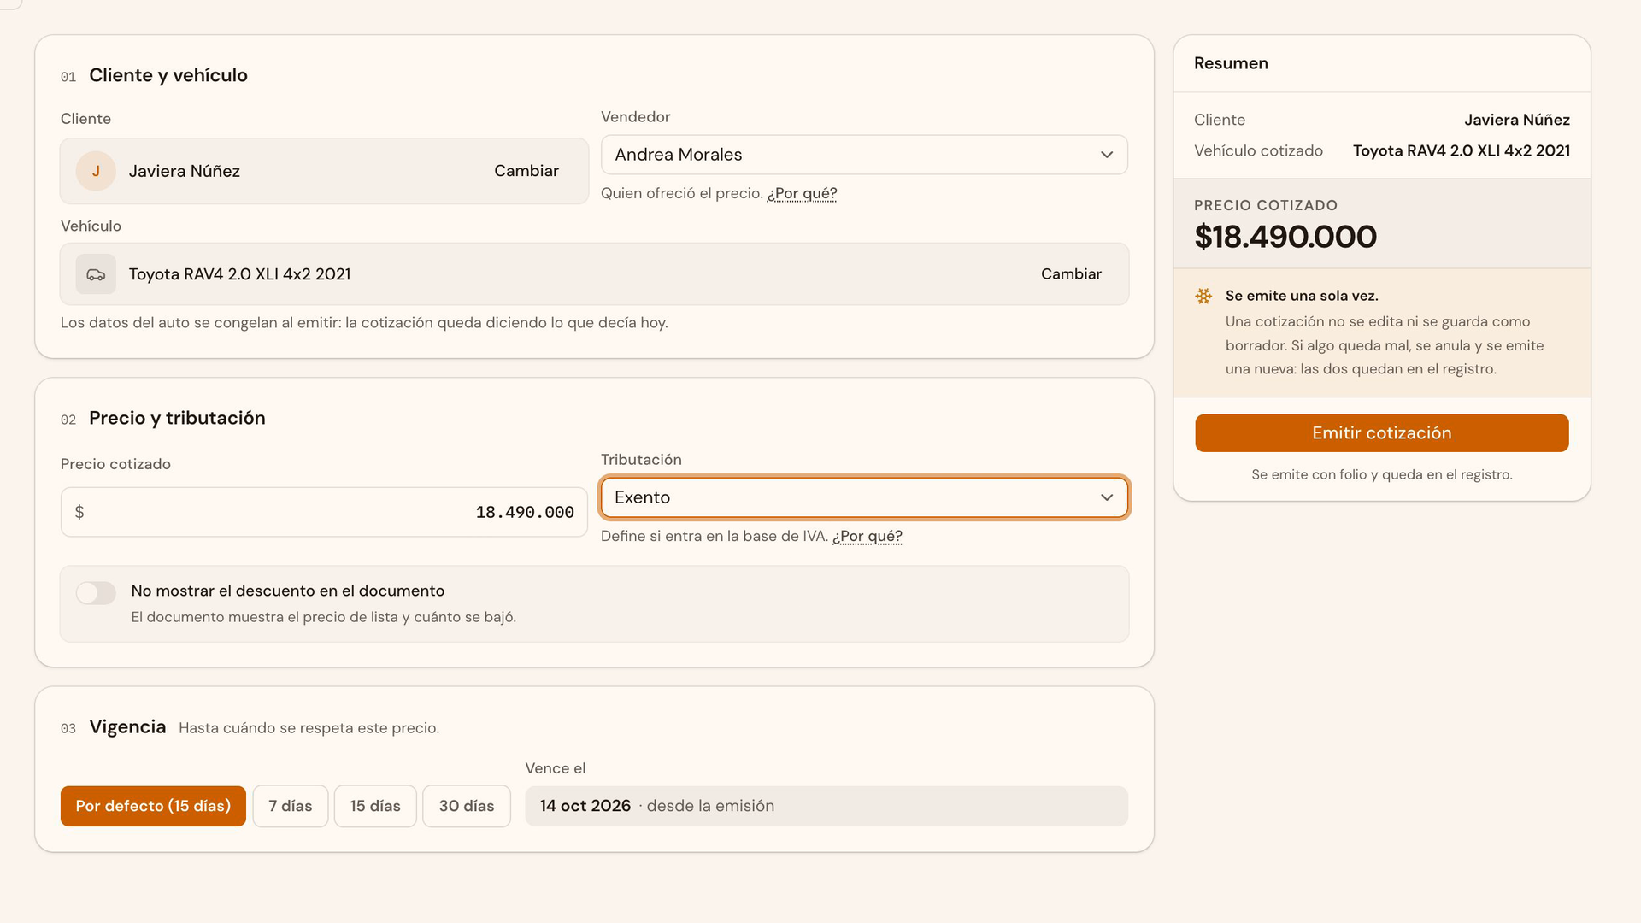Image resolution: width=1641 pixels, height=923 pixels.
Task: Open ¿Por qué? link under Tributación
Action: pos(868,536)
